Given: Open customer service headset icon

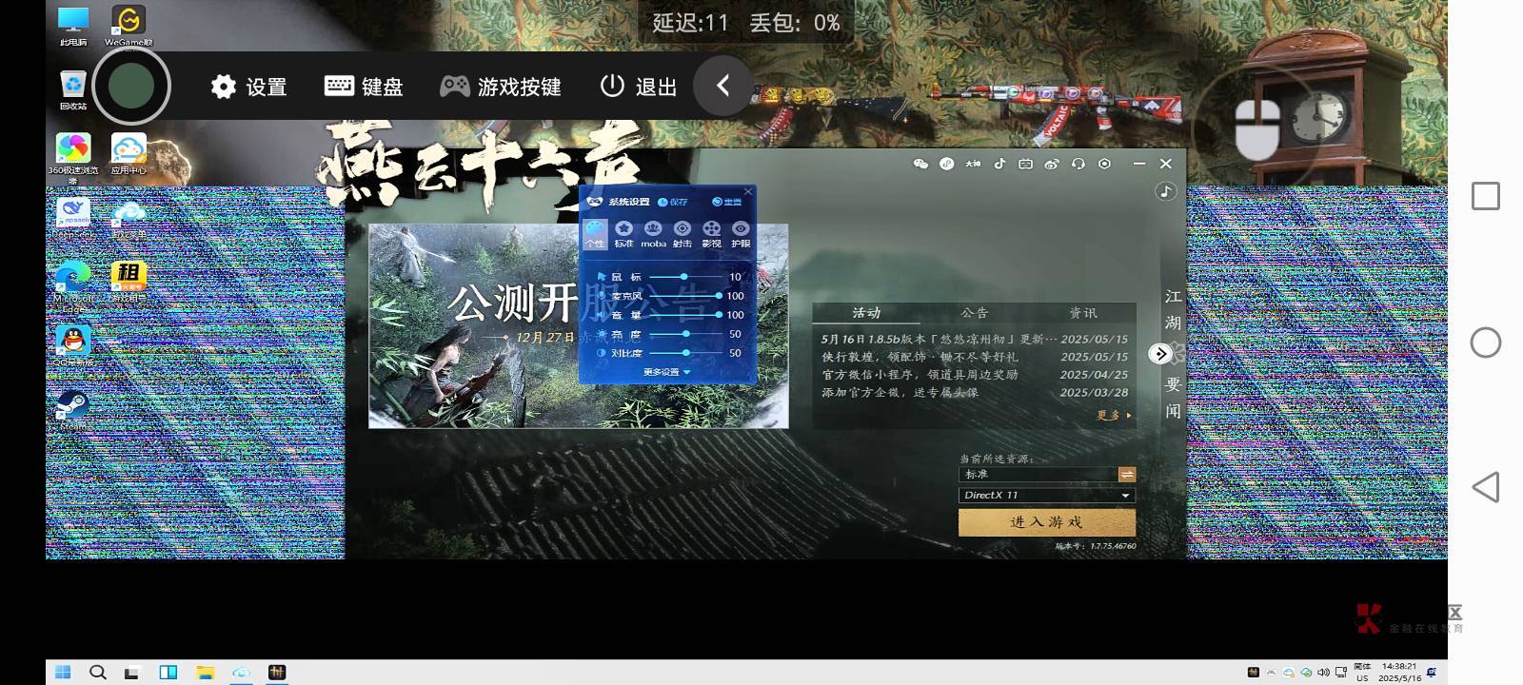Looking at the screenshot, I should point(1078,164).
